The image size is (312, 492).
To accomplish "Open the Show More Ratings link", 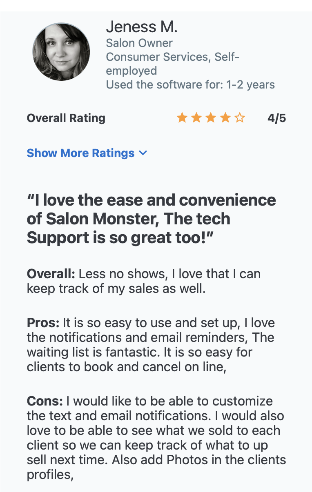I will pyautogui.click(x=87, y=153).
